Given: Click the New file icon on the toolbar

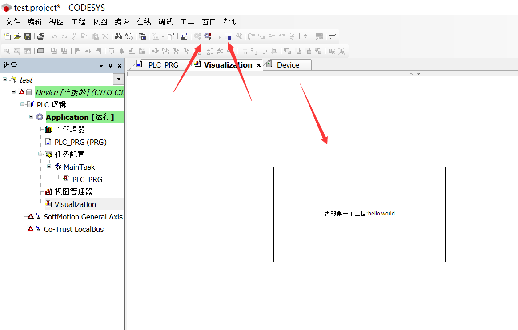Looking at the screenshot, I should point(6,36).
